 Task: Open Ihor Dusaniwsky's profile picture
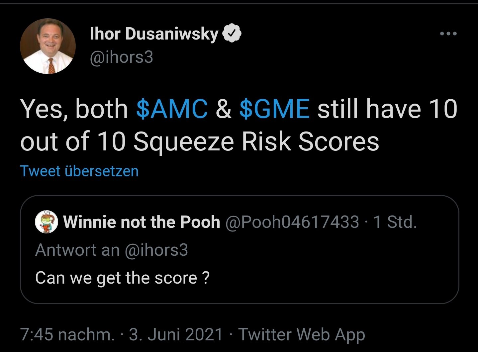[48, 46]
